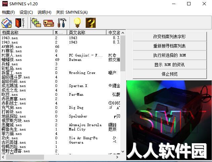Click the horizontal scroll right arrow

[x=117, y=157]
